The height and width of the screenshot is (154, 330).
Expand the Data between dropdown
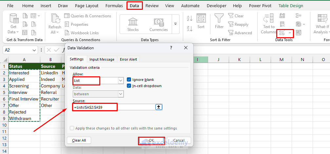click(121, 94)
